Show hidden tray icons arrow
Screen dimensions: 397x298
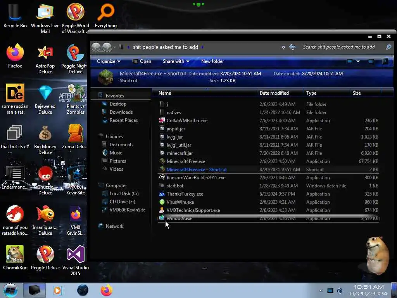(x=321, y=291)
